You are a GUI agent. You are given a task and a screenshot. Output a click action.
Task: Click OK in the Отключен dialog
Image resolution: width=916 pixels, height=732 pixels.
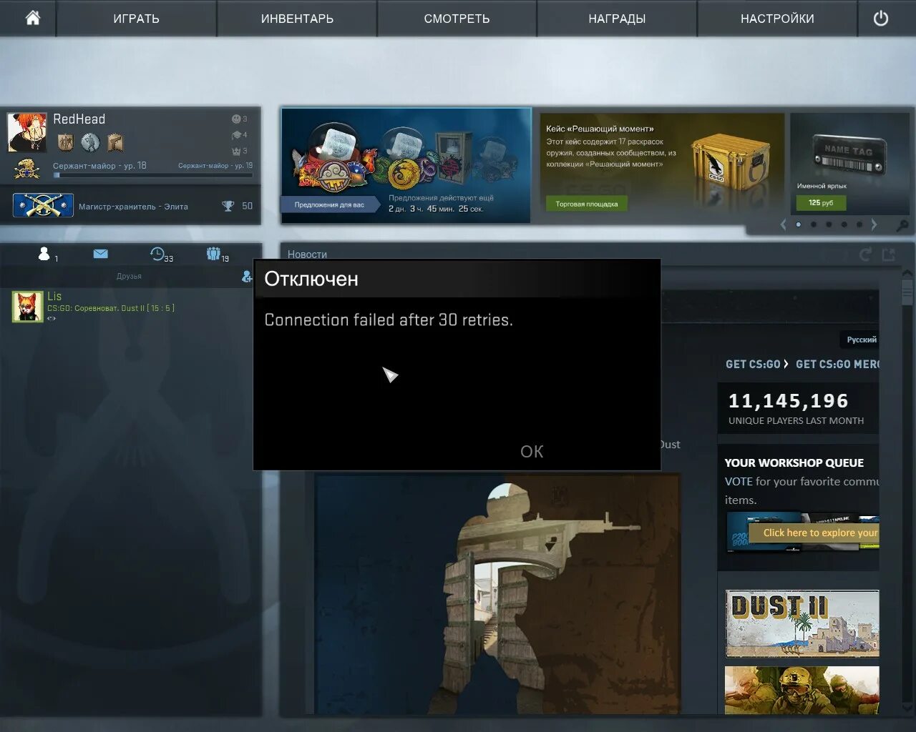click(532, 452)
